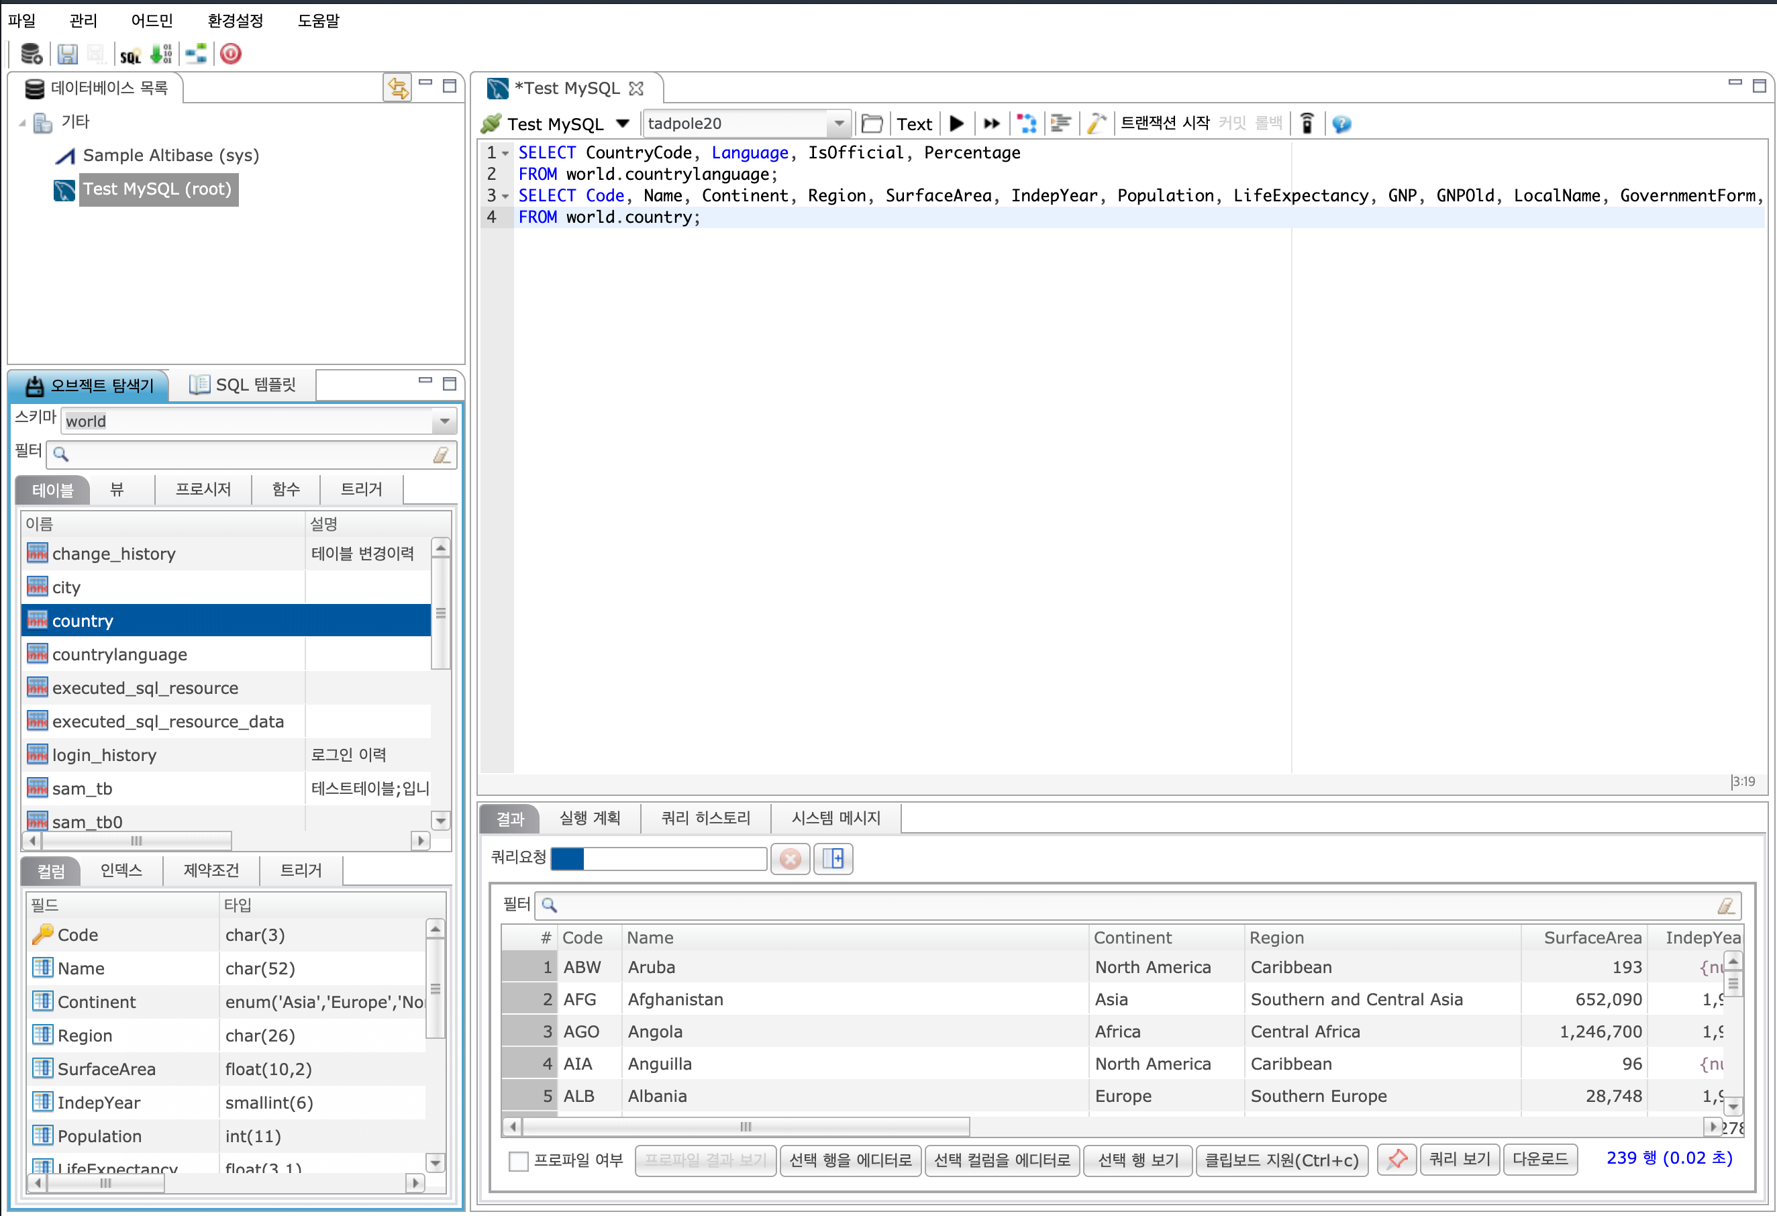The height and width of the screenshot is (1216, 1777).
Task: Click the column layout icon beside cancel
Action: [x=833, y=859]
